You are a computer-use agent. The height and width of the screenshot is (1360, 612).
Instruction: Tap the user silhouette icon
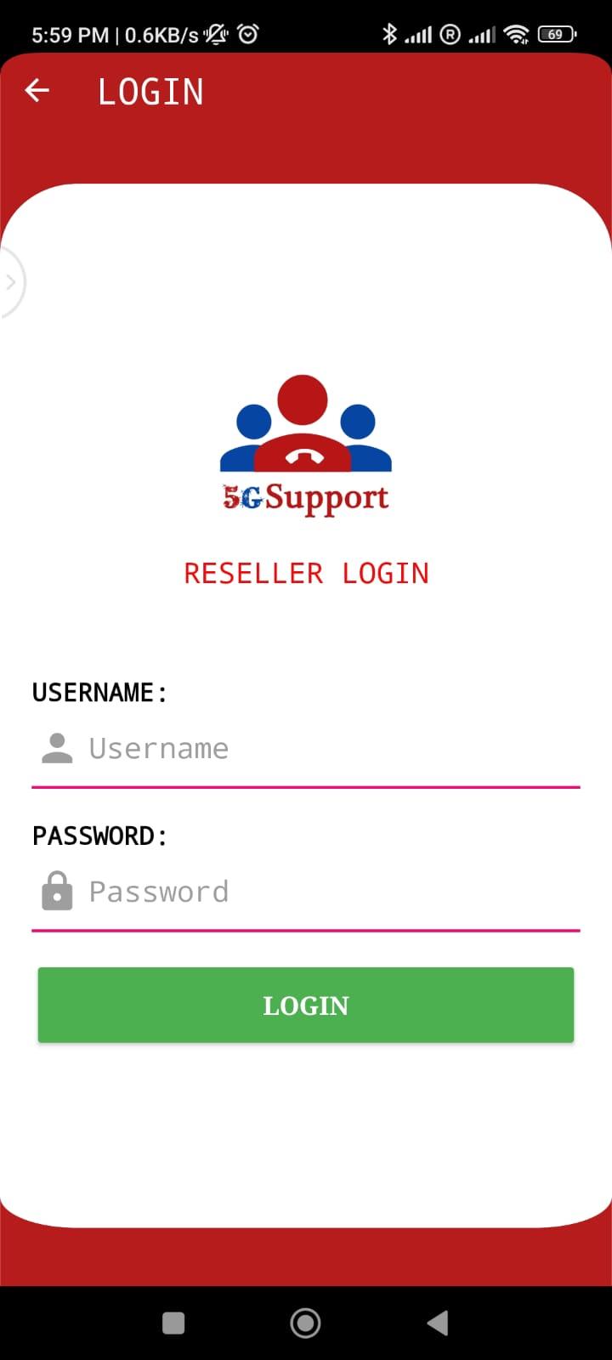pyautogui.click(x=57, y=748)
